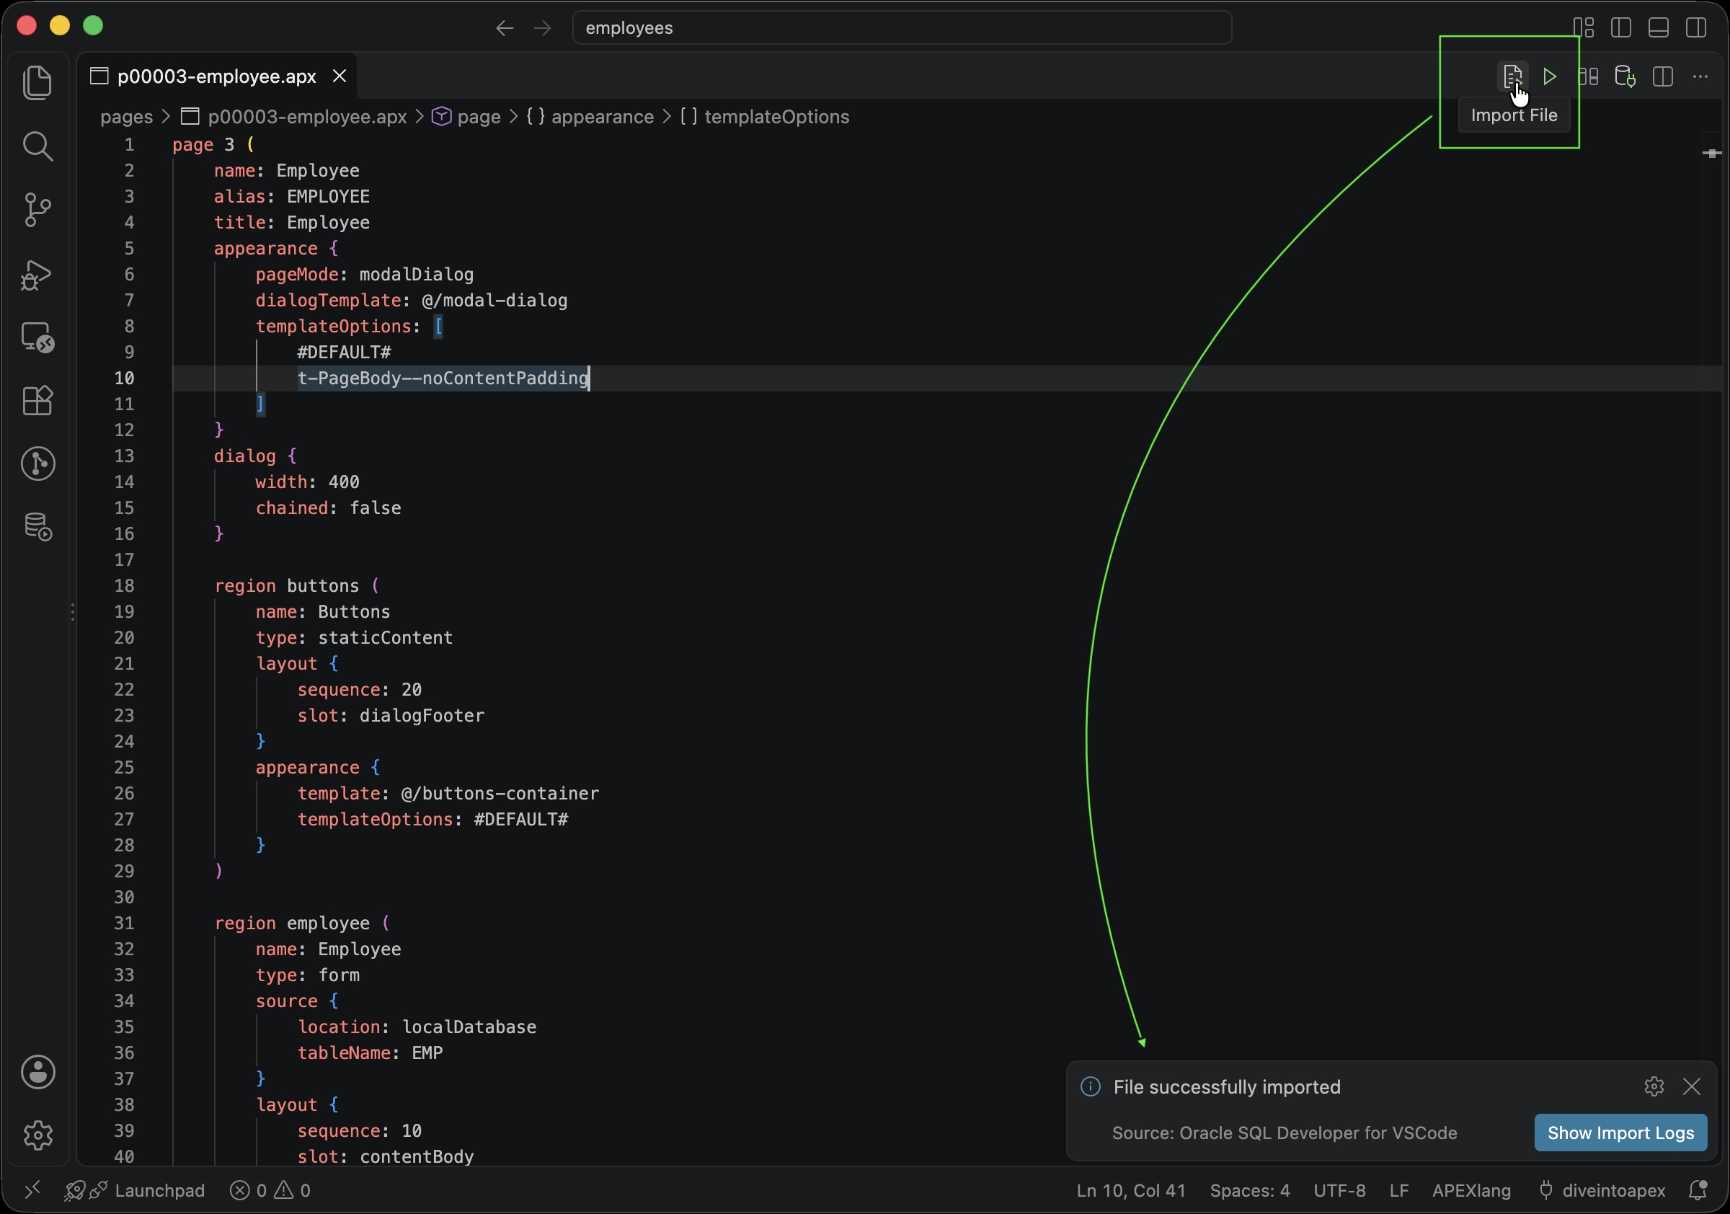Open the pages breadcrumb
The image size is (1730, 1214).
[127, 117]
